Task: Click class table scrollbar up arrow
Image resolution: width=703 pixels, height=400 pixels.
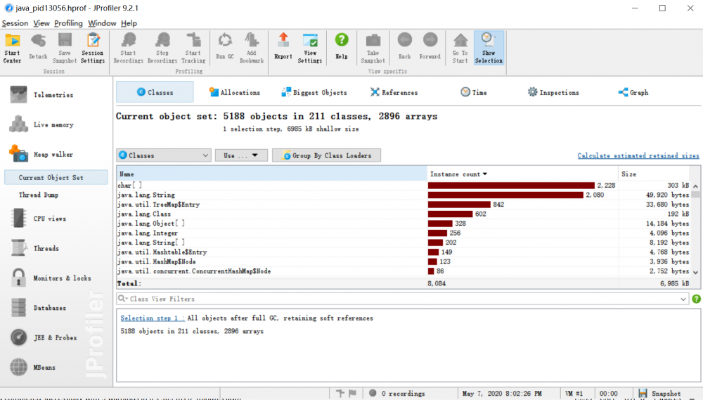Action: click(695, 186)
